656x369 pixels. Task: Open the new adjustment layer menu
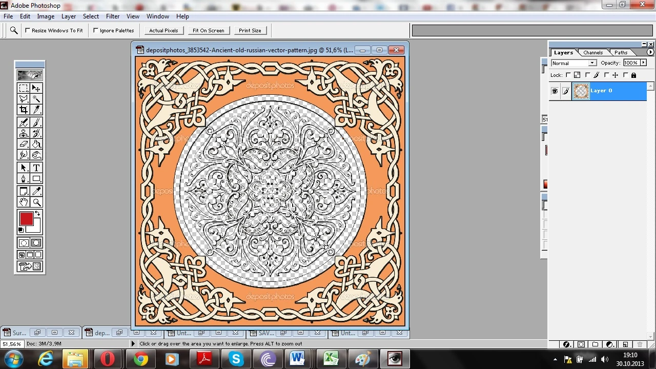(x=610, y=344)
